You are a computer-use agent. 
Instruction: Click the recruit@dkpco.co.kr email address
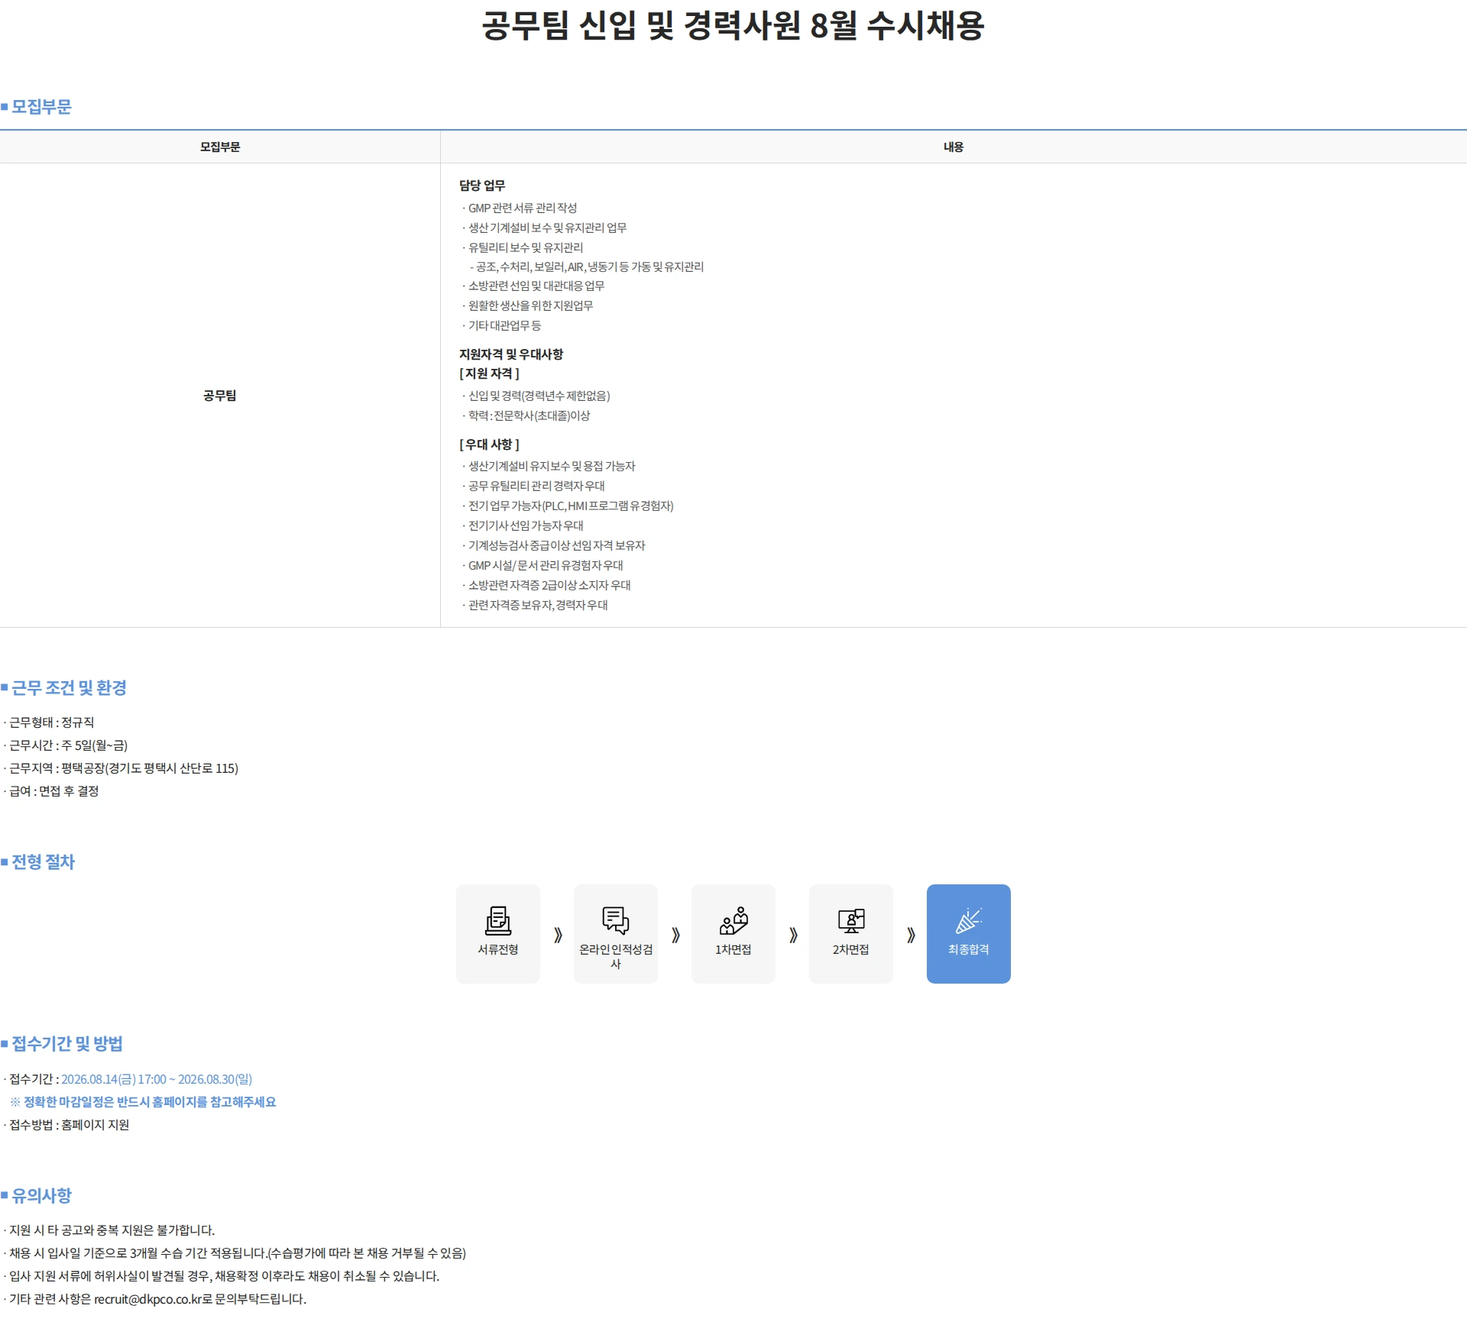[147, 1299]
